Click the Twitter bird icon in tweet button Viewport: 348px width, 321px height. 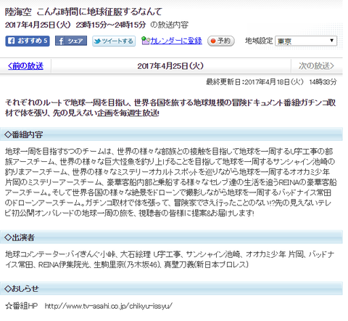pyautogui.click(x=97, y=41)
